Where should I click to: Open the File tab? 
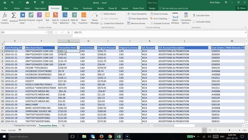click(5, 8)
